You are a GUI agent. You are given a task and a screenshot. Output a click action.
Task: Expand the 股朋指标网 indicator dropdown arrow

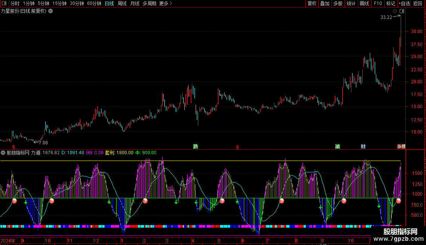pyautogui.click(x=3, y=153)
